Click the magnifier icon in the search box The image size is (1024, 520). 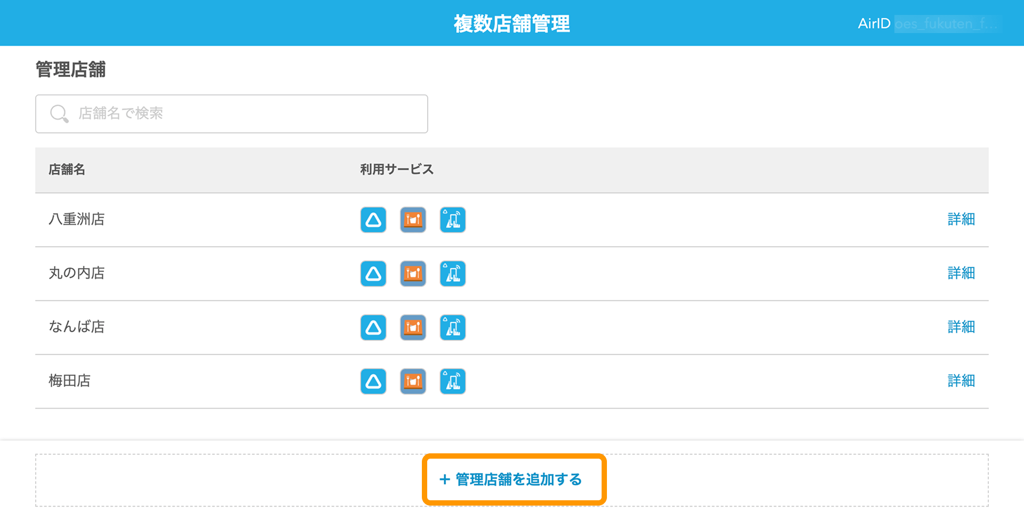click(x=59, y=114)
